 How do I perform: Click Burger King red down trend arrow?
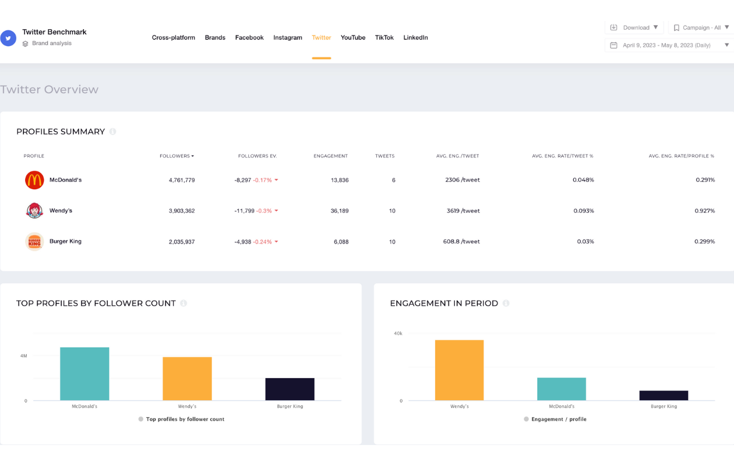click(276, 242)
